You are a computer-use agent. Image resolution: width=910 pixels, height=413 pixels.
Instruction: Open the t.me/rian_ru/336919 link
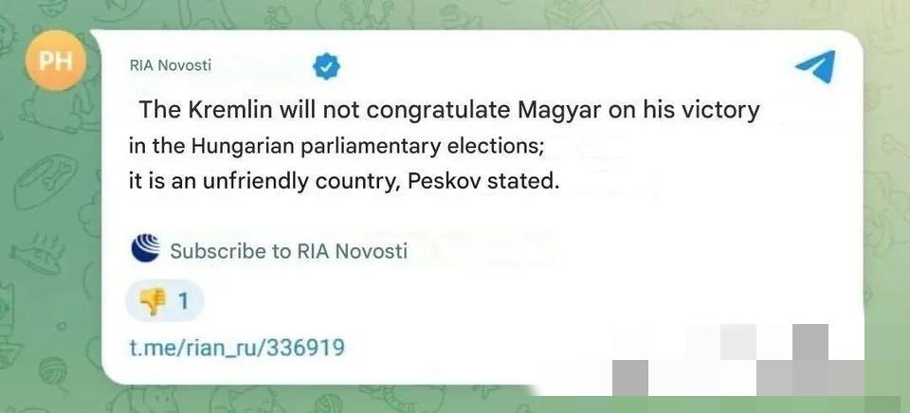pyautogui.click(x=236, y=348)
